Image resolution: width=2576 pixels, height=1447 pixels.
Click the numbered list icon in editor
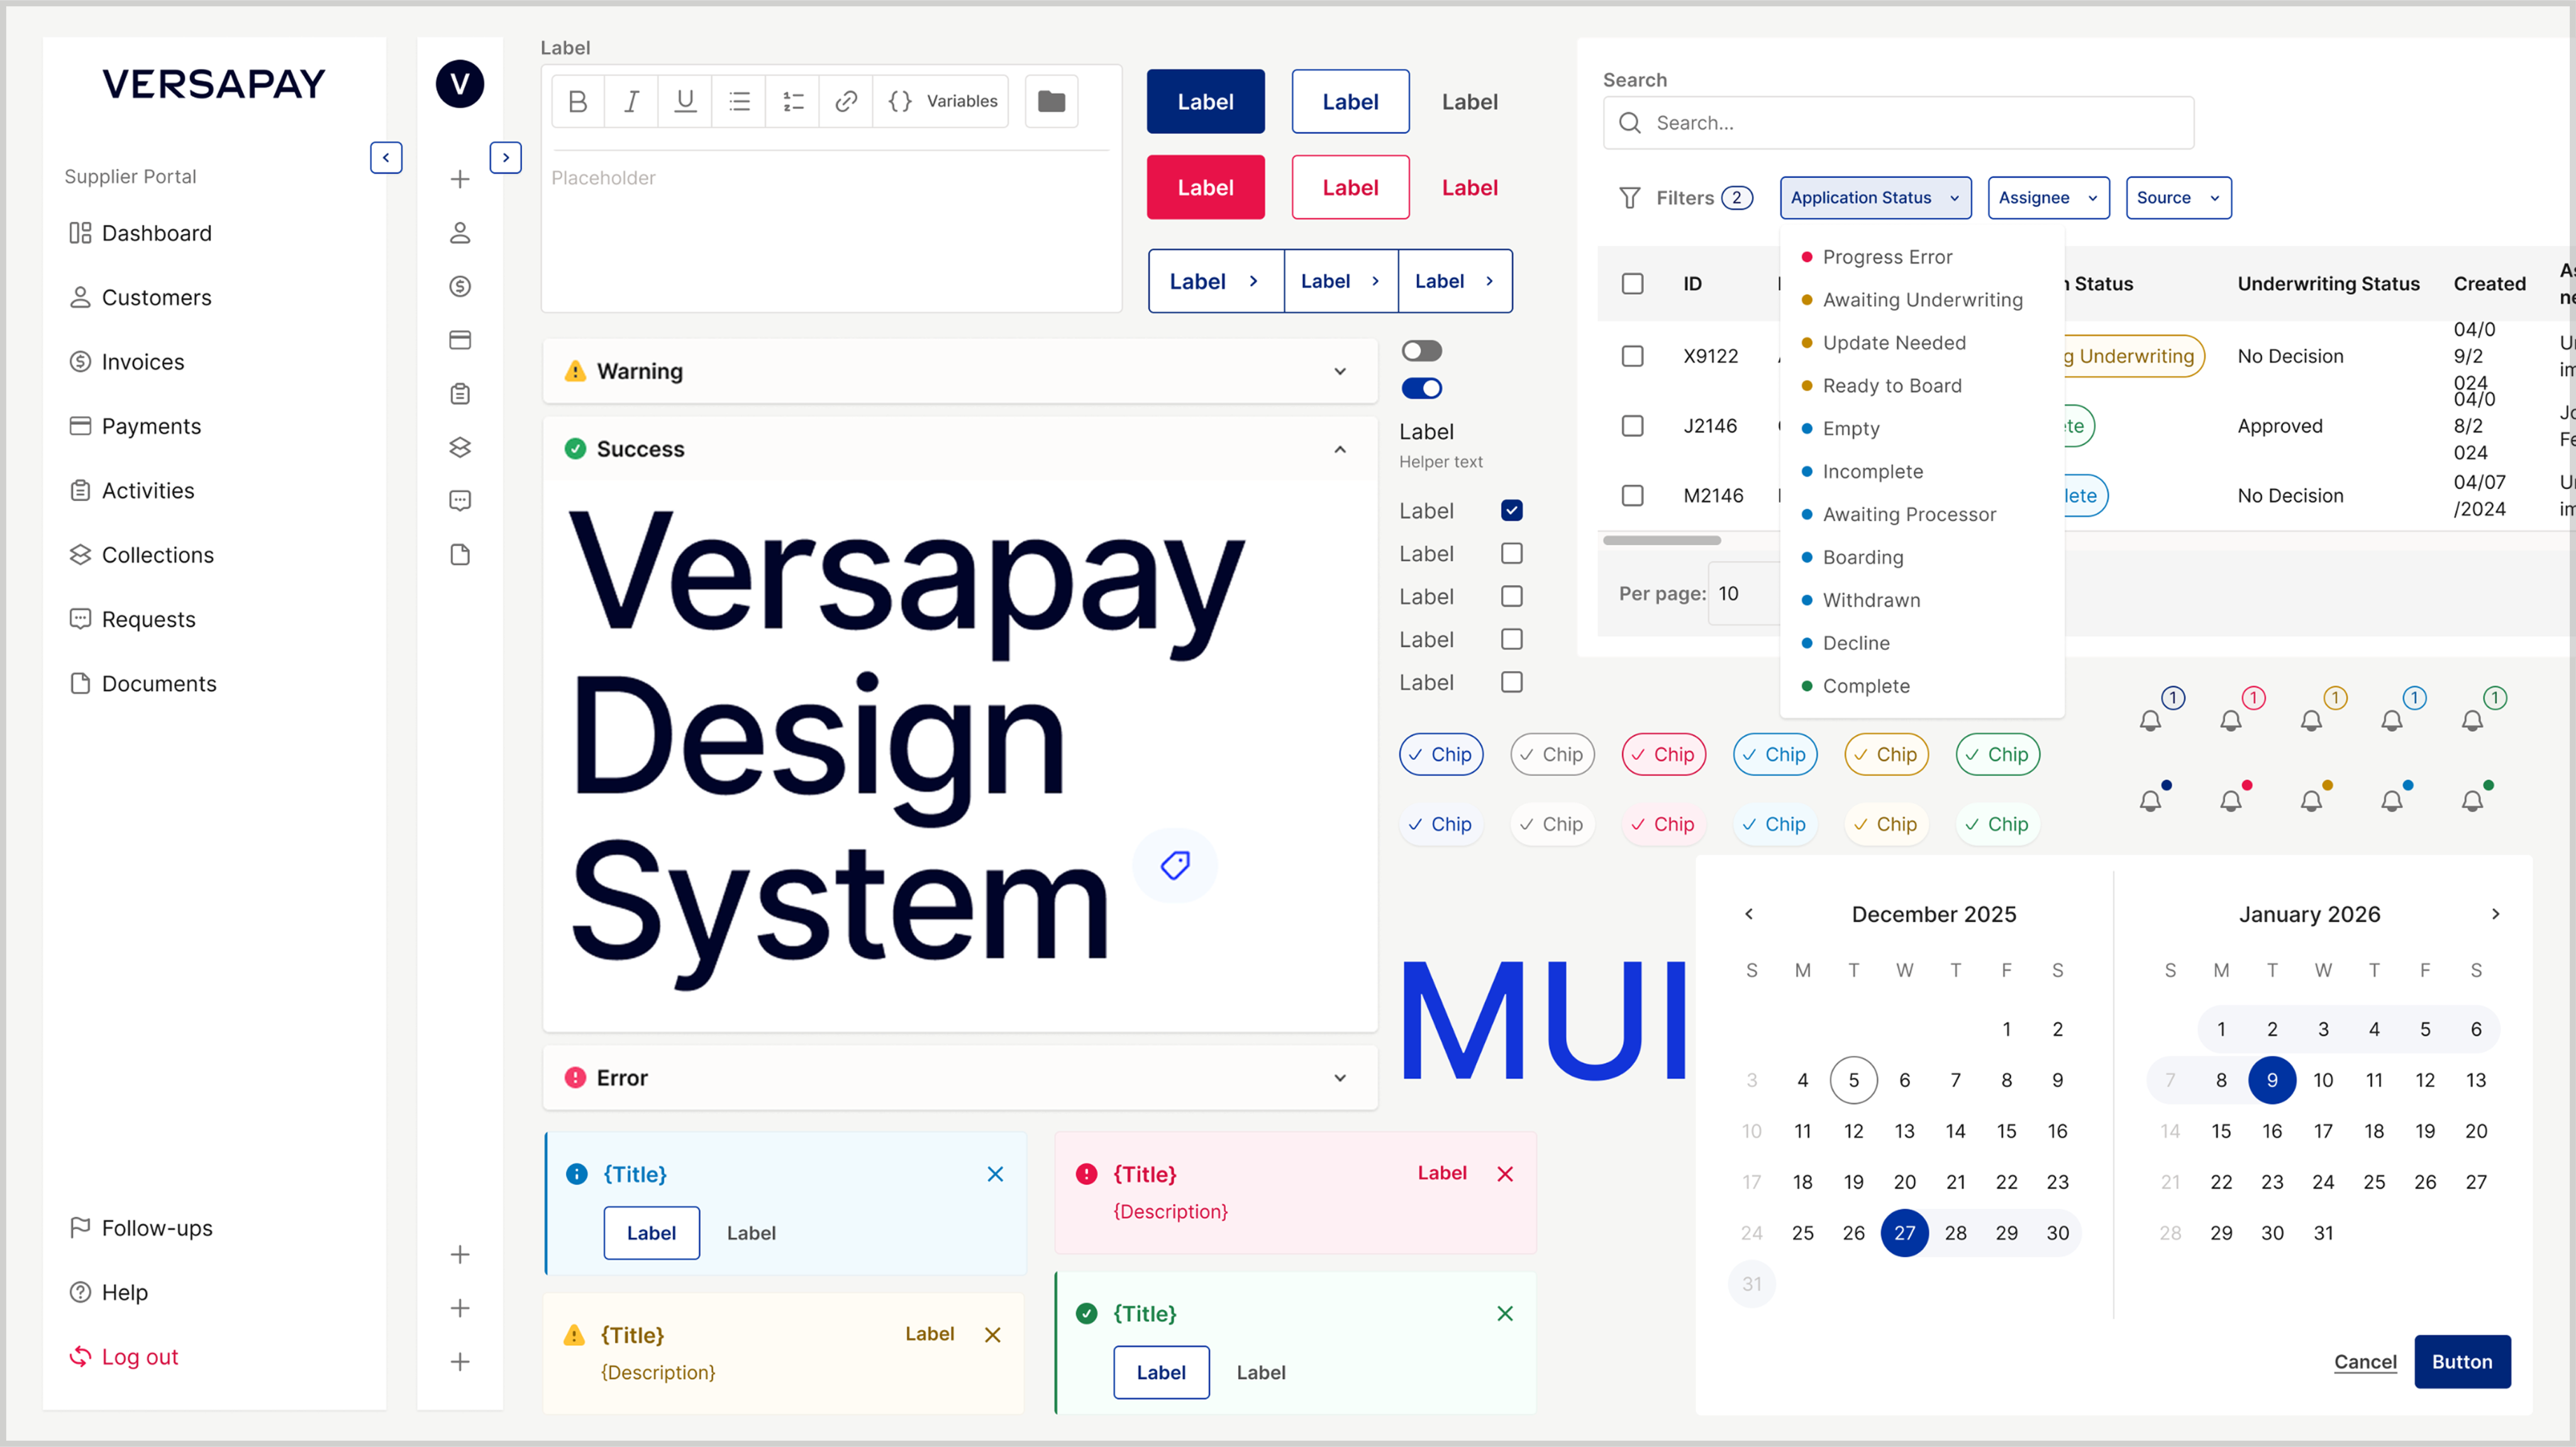[x=793, y=101]
